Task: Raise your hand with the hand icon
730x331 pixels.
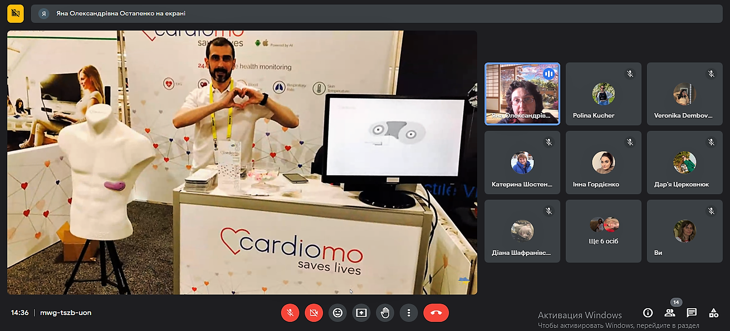Action: [x=385, y=313]
